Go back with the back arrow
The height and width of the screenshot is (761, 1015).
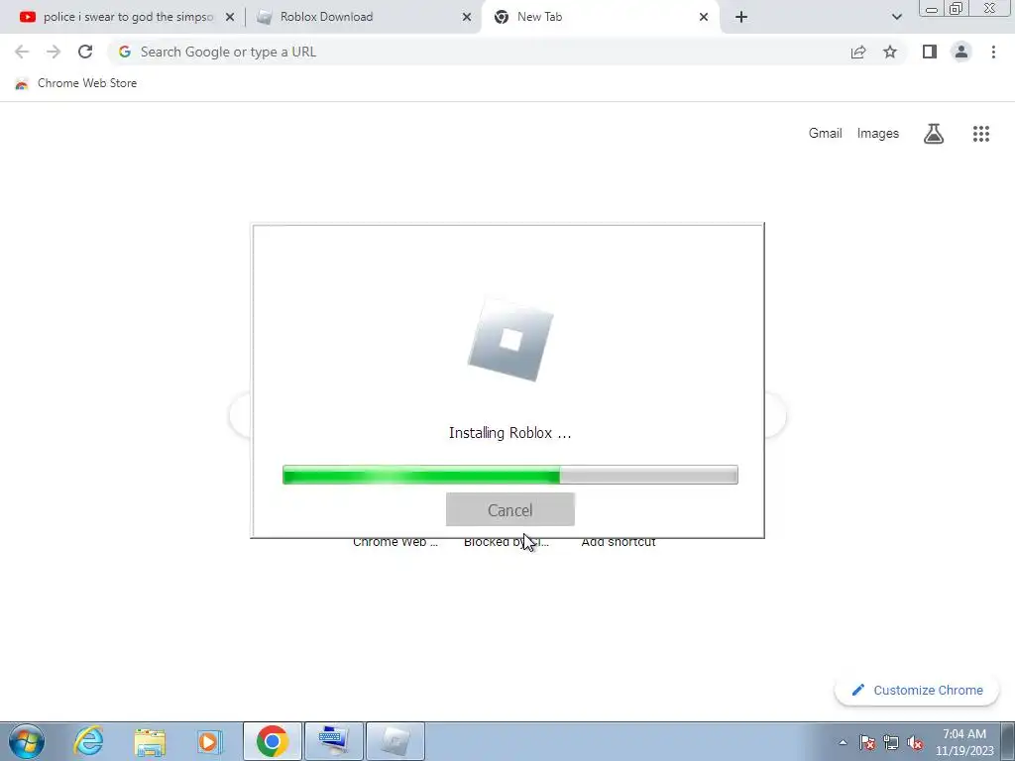tap(22, 52)
